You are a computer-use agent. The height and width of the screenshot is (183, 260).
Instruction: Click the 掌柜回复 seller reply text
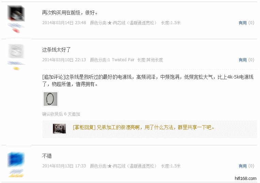pyautogui.click(x=144, y=128)
